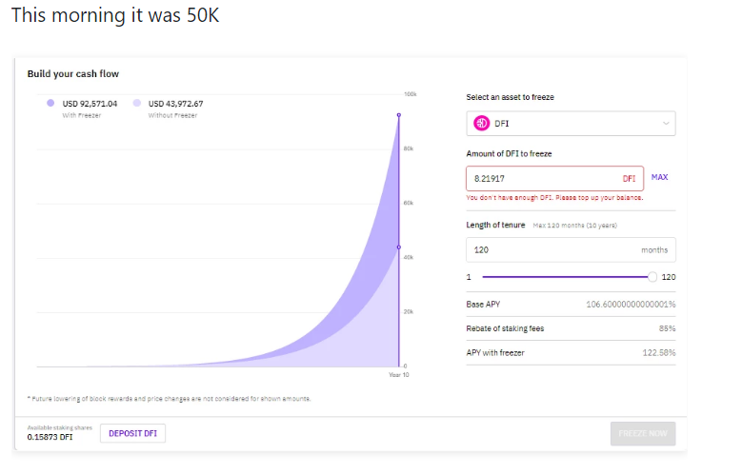The height and width of the screenshot is (475, 742).
Task: Click the USD 43,972.67 legend value
Action: coord(175,104)
